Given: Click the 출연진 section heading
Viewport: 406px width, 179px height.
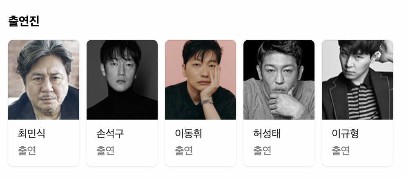Looking at the screenshot, I should [x=24, y=21].
